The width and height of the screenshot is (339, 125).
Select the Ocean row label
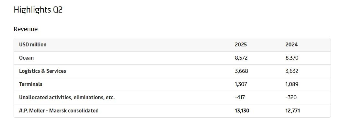[27, 58]
